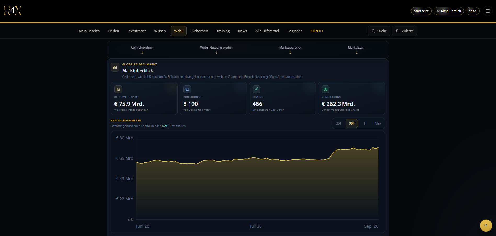Click the Startseite button

(421, 11)
